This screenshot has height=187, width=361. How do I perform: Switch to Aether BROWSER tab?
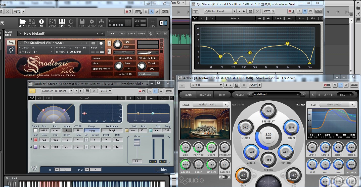click(205, 95)
